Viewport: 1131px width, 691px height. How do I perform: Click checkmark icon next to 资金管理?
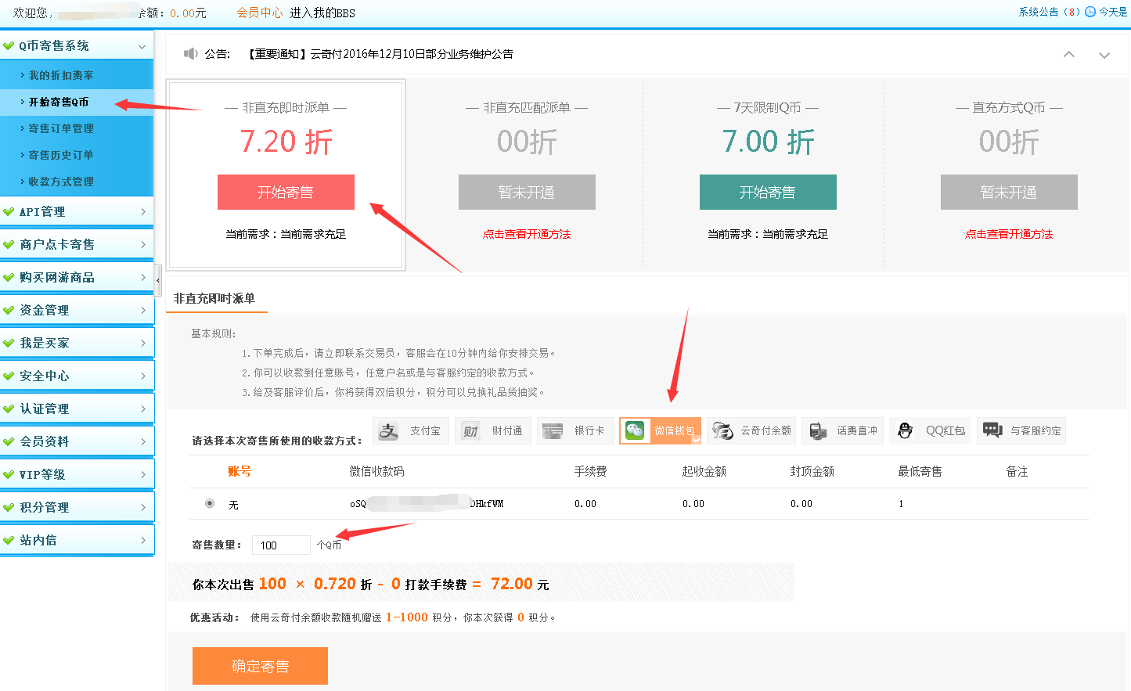[x=9, y=310]
